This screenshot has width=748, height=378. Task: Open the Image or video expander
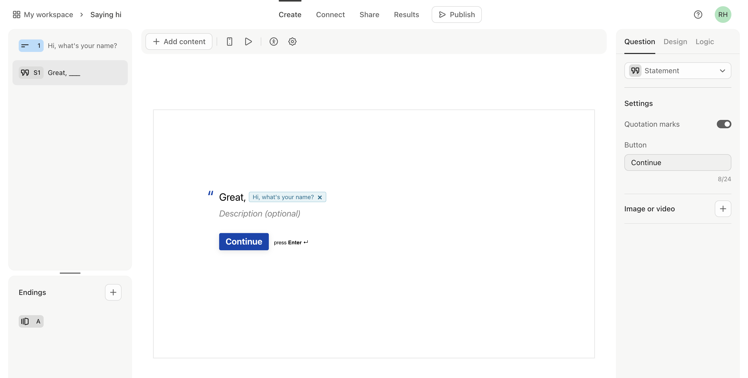723,208
